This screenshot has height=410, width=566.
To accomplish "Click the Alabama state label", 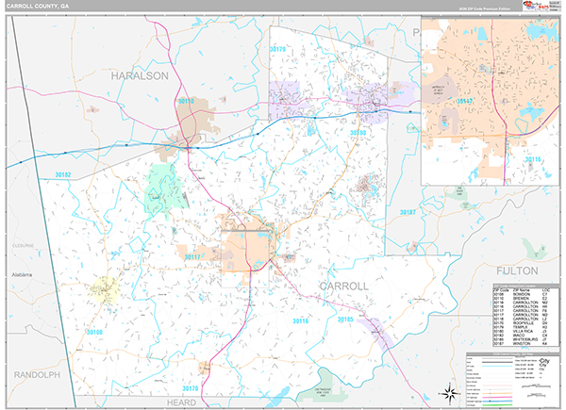I will pos(22,275).
